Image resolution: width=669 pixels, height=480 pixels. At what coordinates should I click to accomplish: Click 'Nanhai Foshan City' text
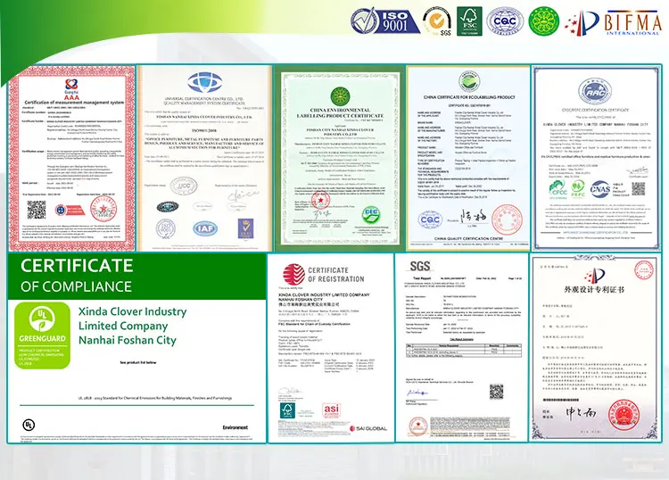(x=128, y=340)
